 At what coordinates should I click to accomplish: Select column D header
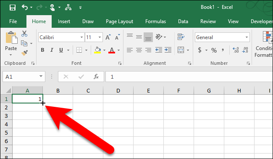pos(118,91)
